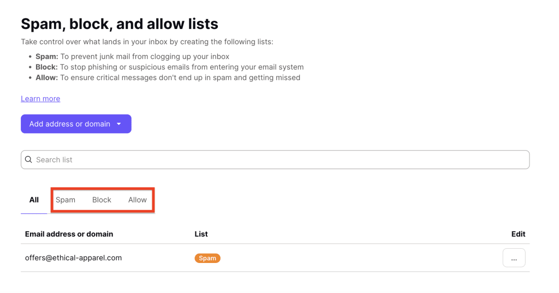Switch to the Spam tab
559x293 pixels.
tap(66, 200)
